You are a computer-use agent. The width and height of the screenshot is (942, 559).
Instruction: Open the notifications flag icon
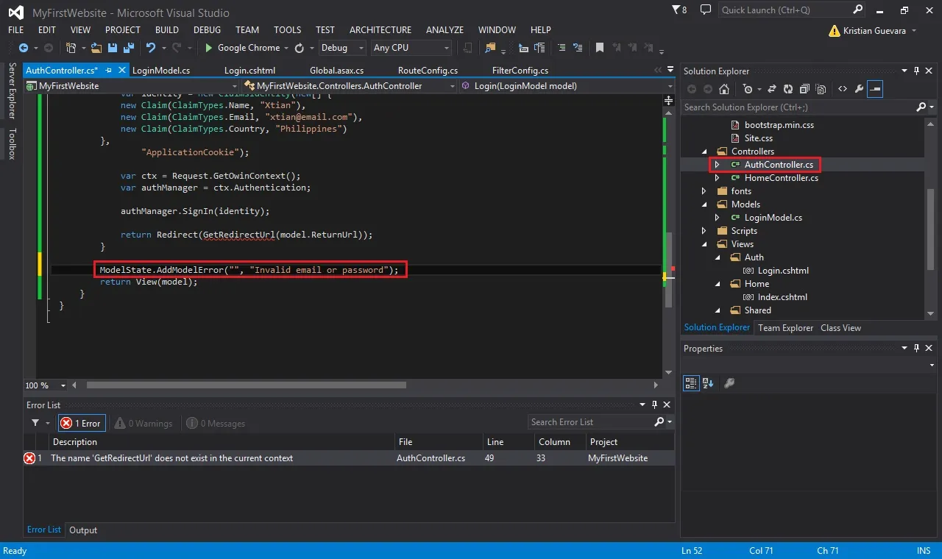[x=679, y=10]
